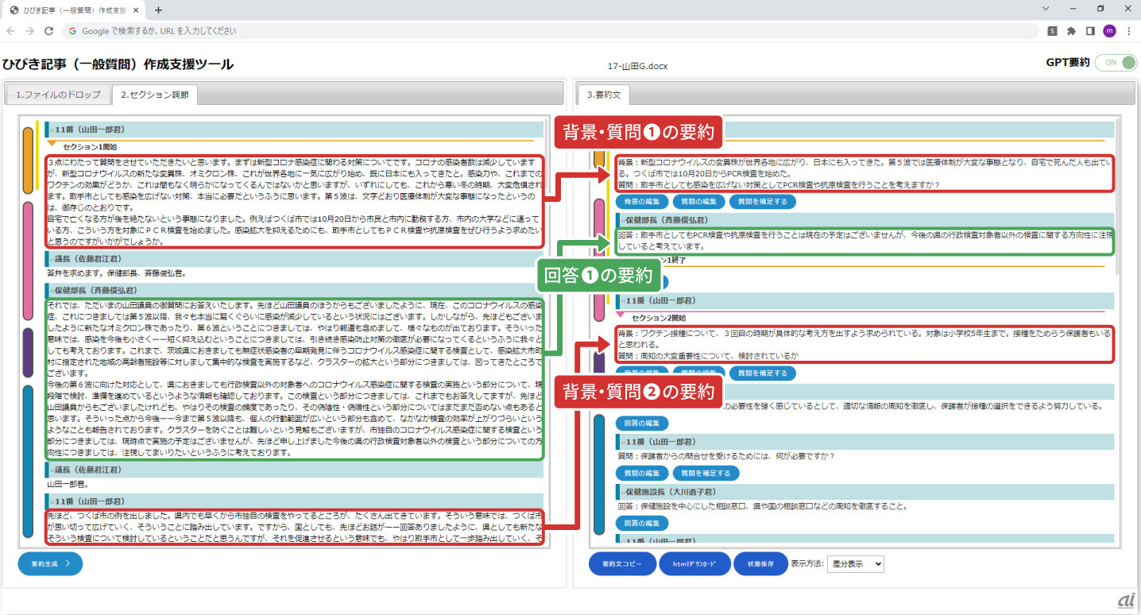Click the line 山田一郎君。 in section panel

click(68, 484)
